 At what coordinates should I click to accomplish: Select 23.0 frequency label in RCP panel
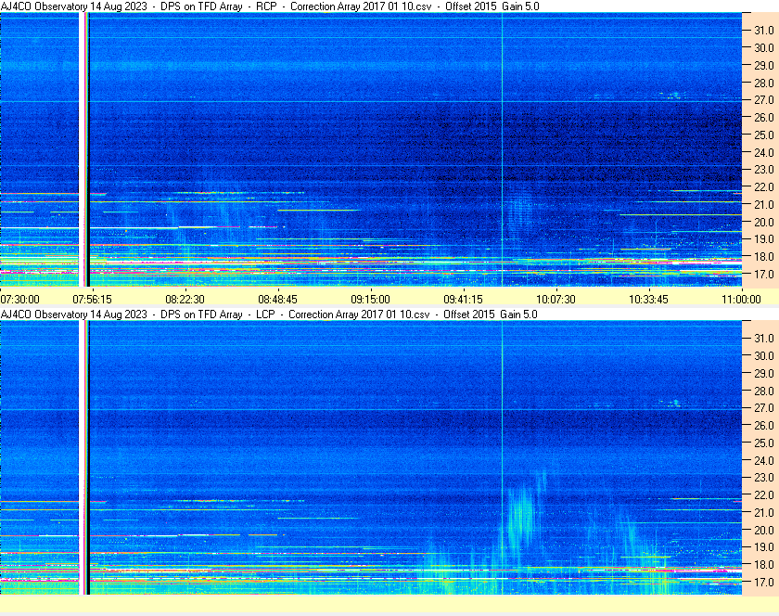tap(764, 170)
